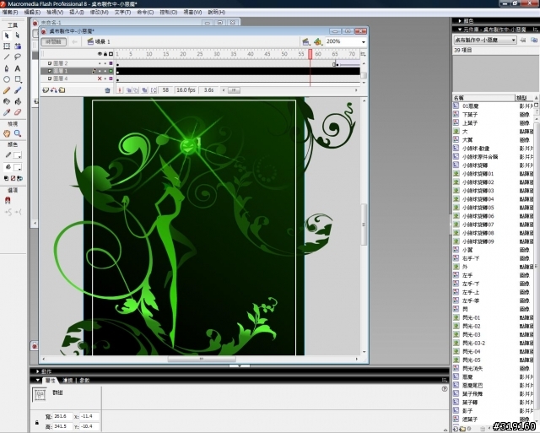
Task: Open Edit Symbols dropdown icon
Action: [317, 41]
